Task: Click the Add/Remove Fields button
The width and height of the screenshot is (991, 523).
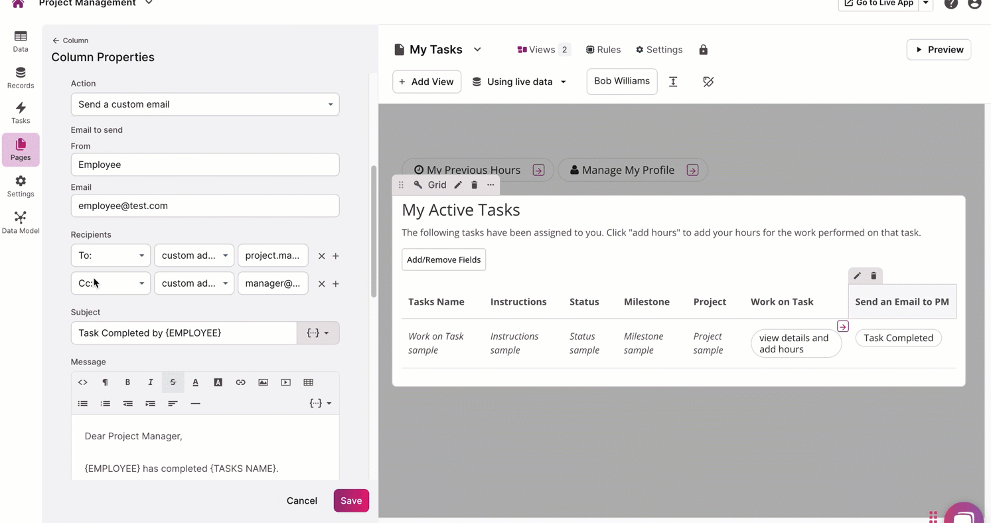Action: 443,260
